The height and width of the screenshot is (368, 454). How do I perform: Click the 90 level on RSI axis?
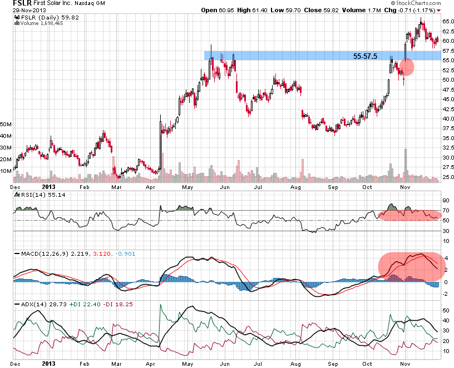click(x=446, y=201)
